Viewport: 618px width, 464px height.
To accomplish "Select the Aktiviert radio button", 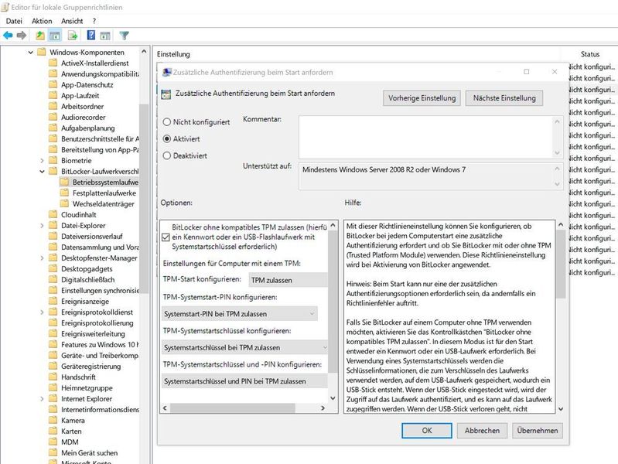I will coord(167,138).
